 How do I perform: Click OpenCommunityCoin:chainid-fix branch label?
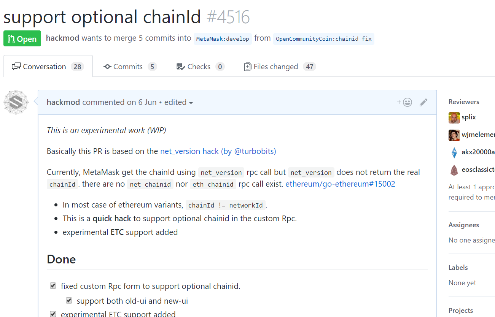[x=324, y=39]
